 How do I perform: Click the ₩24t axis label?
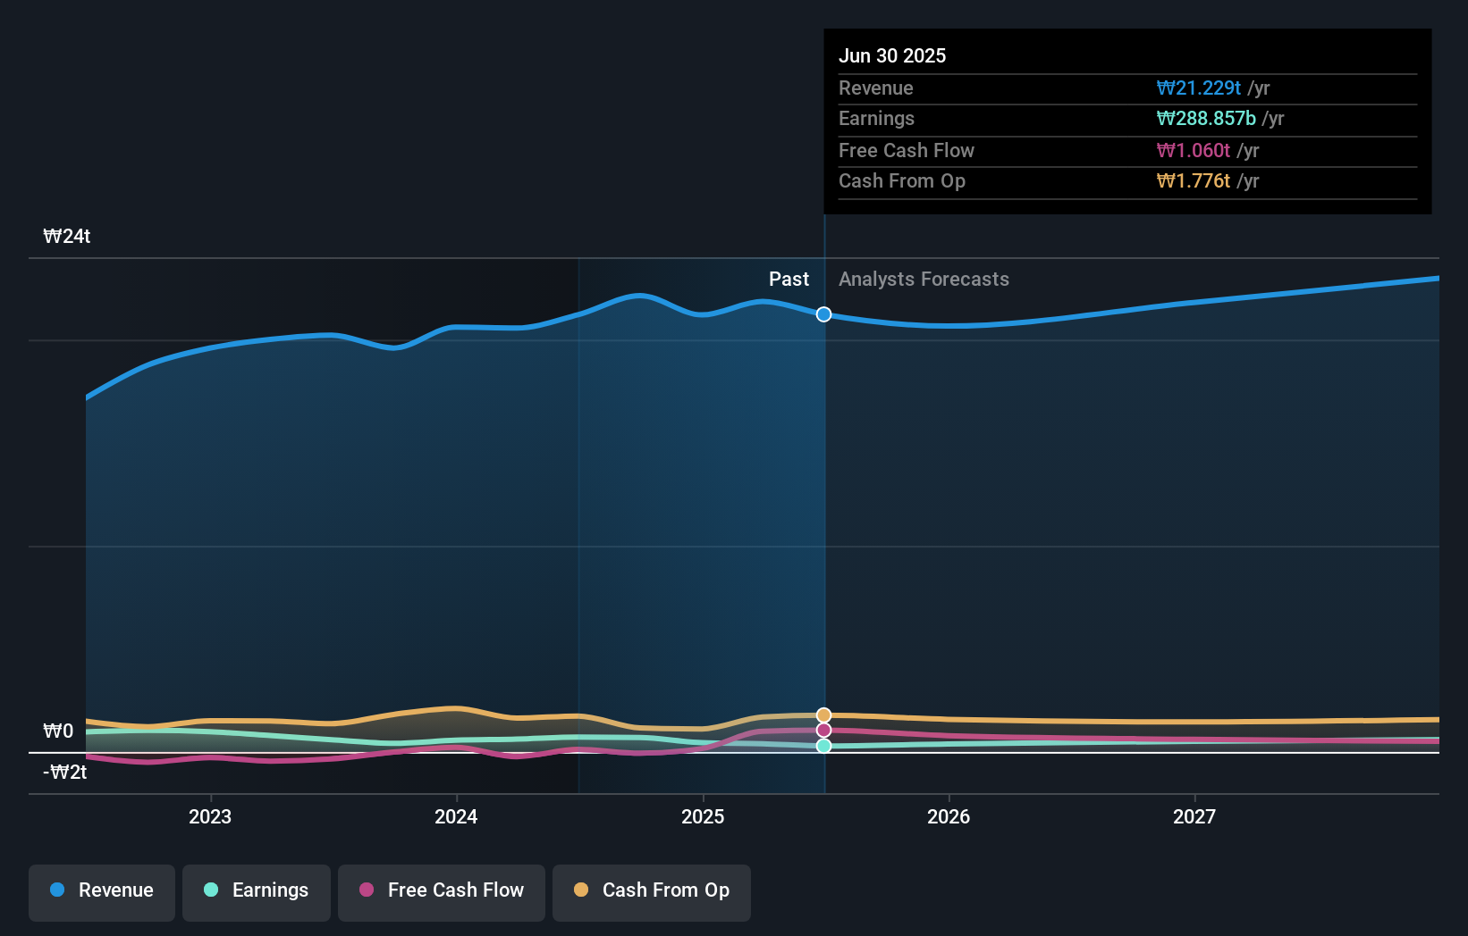(x=66, y=236)
